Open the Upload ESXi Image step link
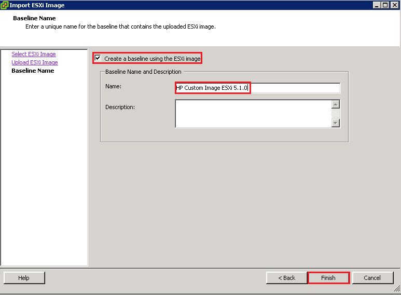This screenshot has width=401, height=295. tap(35, 62)
